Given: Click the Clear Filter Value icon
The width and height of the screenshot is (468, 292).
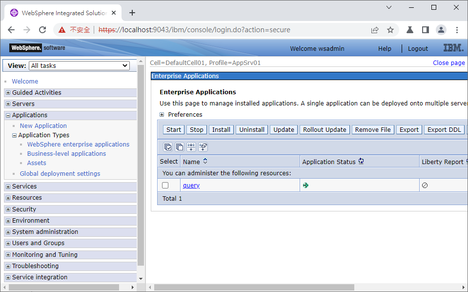Looking at the screenshot, I should point(203,147).
